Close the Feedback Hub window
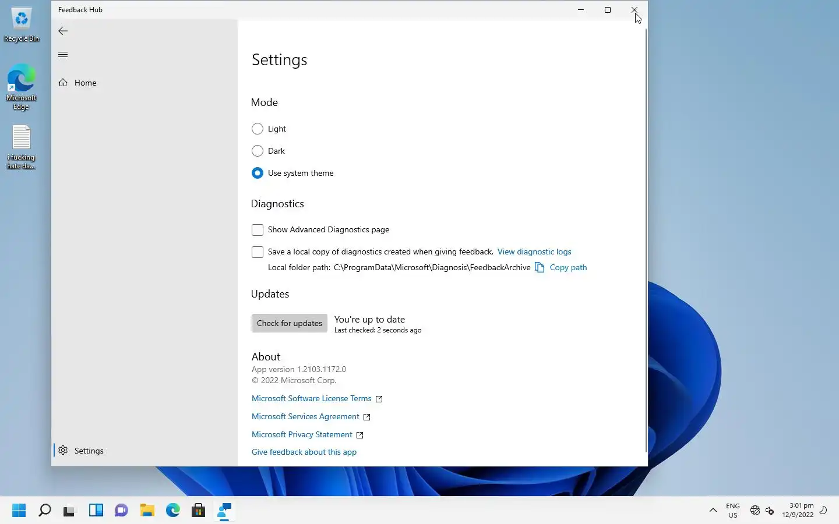Screen dimensions: 839x524 click(634, 10)
